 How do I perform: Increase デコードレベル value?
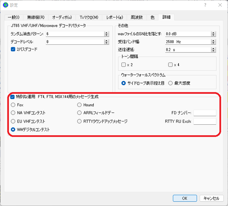coord(107,41)
